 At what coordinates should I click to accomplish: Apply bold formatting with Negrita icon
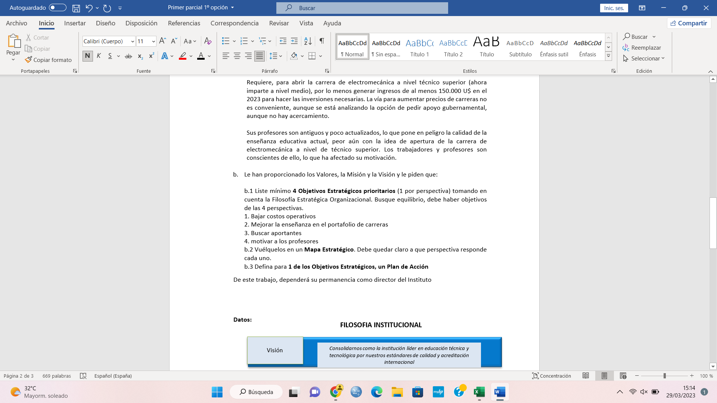coord(87,56)
